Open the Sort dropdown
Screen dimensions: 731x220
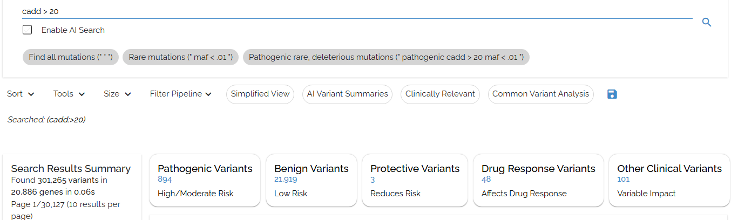pos(21,94)
